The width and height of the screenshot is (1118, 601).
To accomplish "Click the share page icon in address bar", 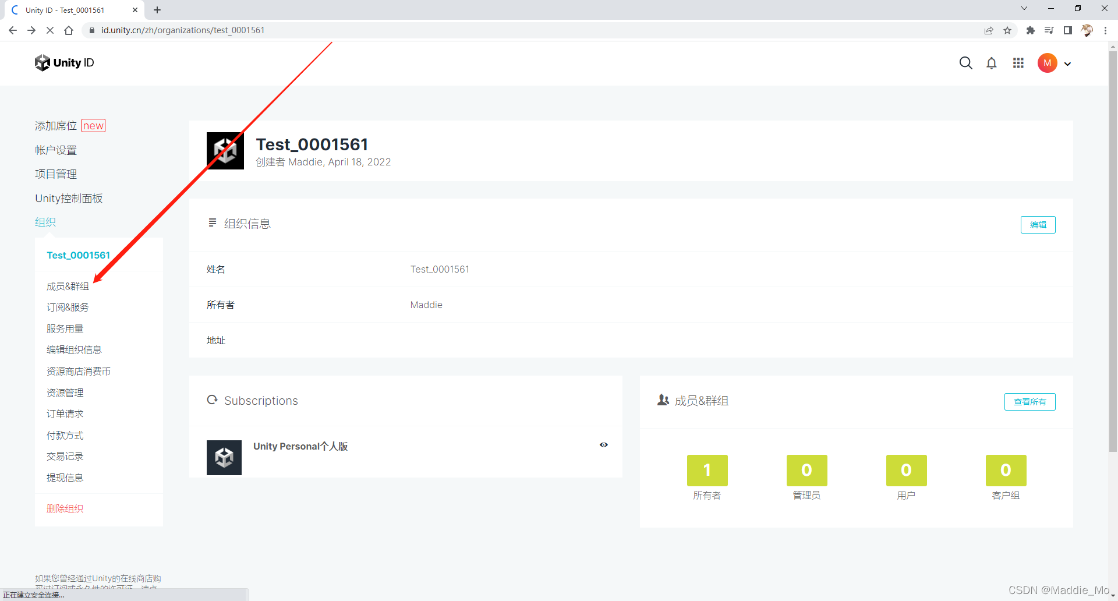I will tap(989, 30).
